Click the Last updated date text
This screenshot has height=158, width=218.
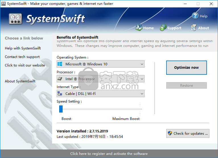[90, 137]
